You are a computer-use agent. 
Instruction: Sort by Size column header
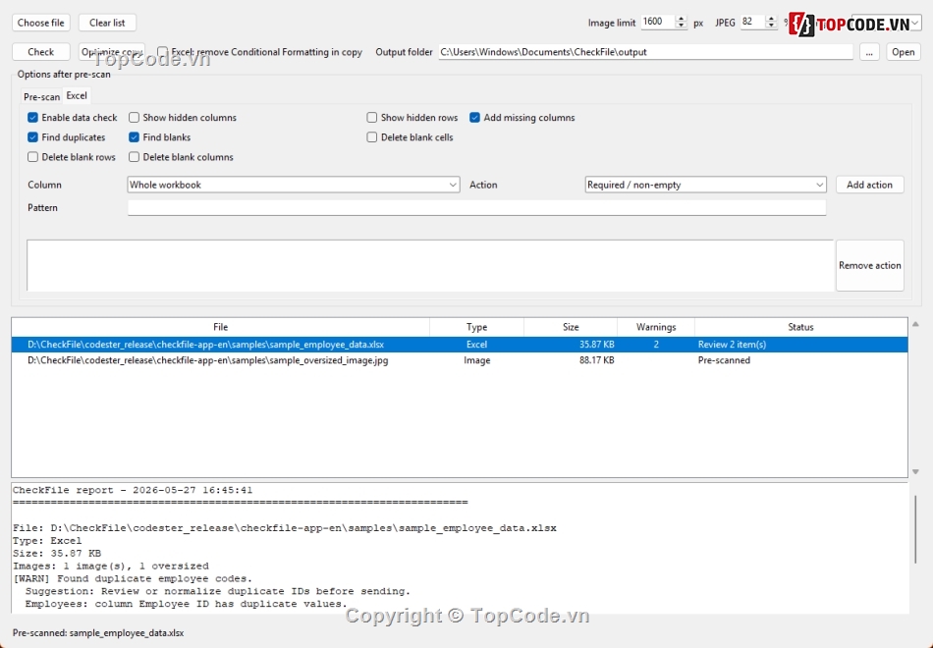[571, 327]
